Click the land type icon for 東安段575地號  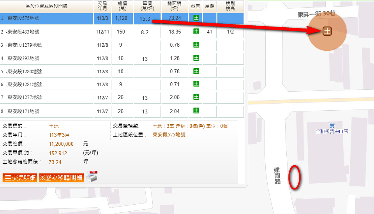(x=196, y=18)
